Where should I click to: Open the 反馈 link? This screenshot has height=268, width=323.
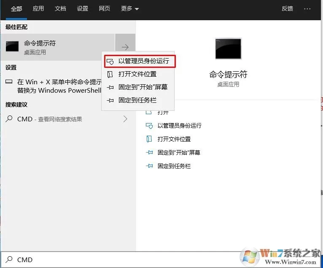click(287, 9)
